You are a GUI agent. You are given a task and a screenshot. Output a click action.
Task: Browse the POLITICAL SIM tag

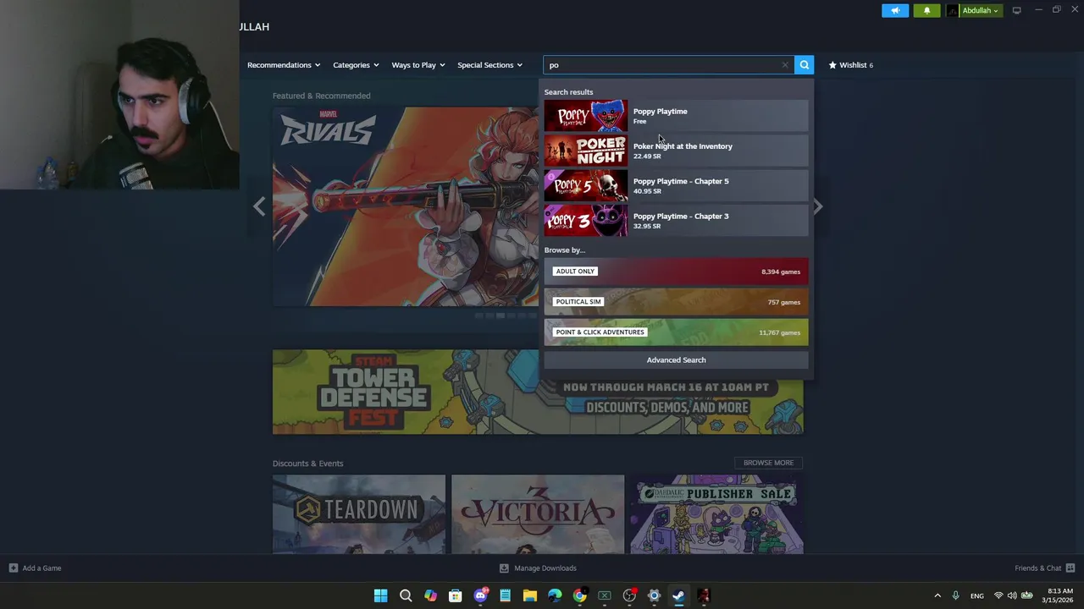(x=676, y=302)
